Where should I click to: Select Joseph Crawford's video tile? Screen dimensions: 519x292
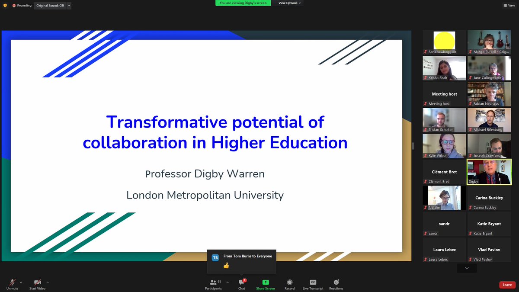[x=489, y=146]
